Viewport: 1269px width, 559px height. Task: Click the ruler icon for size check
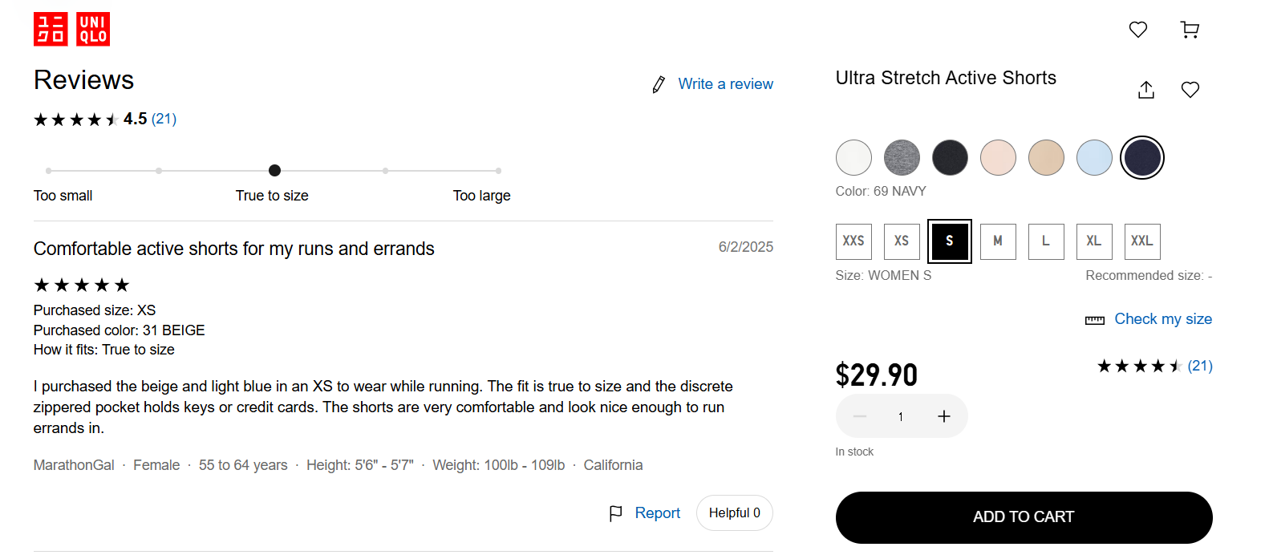tap(1095, 320)
